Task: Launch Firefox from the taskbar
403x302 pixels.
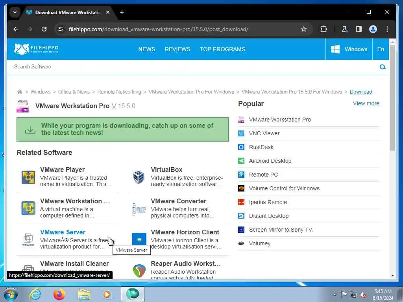Action: point(59,294)
